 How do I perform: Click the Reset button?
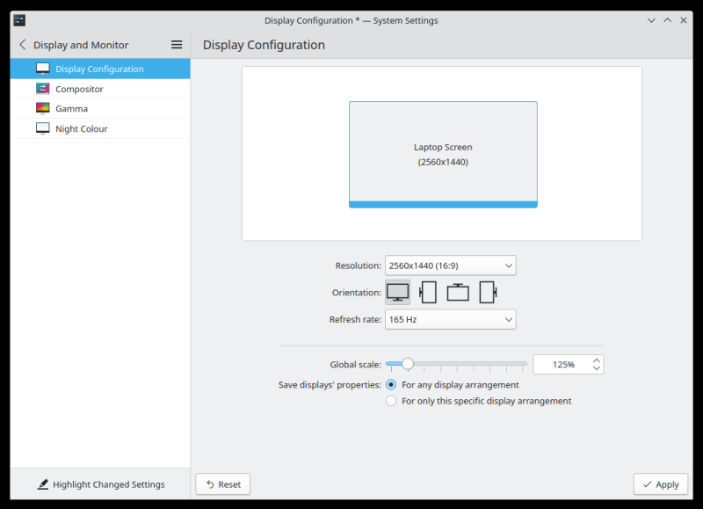[x=222, y=484]
